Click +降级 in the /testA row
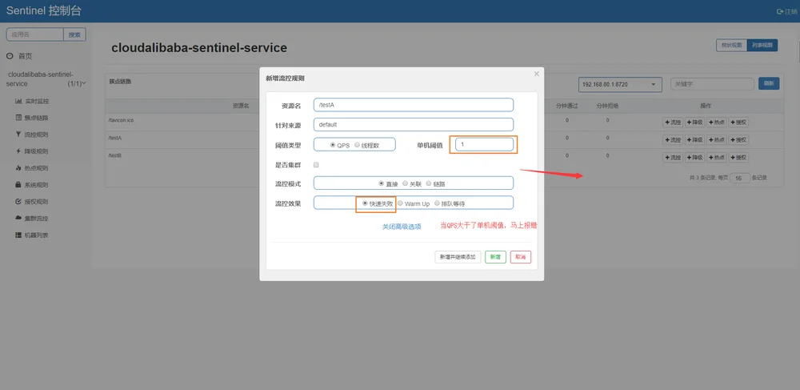The width and height of the screenshot is (800, 390). coord(694,140)
